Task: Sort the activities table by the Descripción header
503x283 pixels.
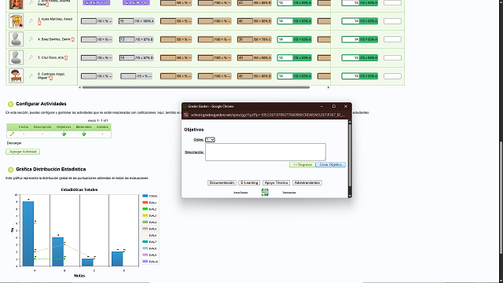Action: (x=42, y=127)
